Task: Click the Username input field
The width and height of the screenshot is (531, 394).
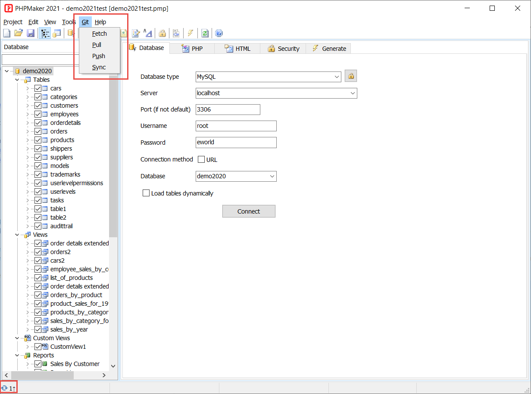Action: 236,126
